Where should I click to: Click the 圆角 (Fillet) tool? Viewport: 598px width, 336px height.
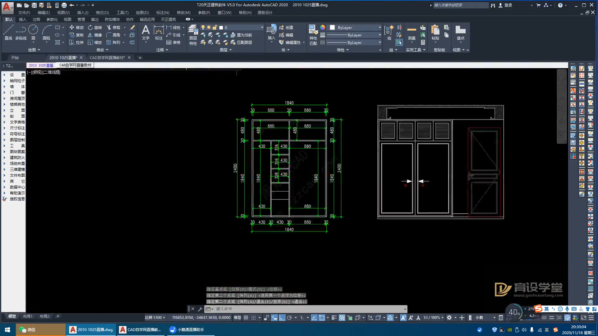point(113,35)
